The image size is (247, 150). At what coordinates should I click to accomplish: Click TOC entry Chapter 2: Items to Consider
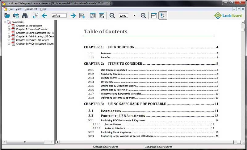151,64
